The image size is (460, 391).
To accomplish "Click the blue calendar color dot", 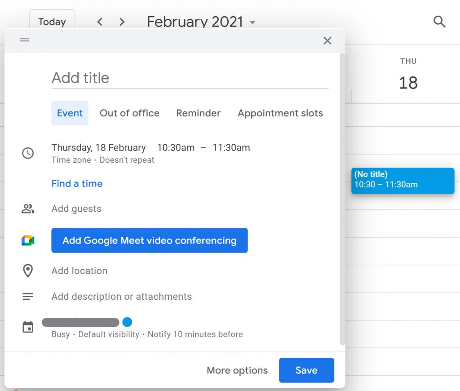I will pos(127,322).
